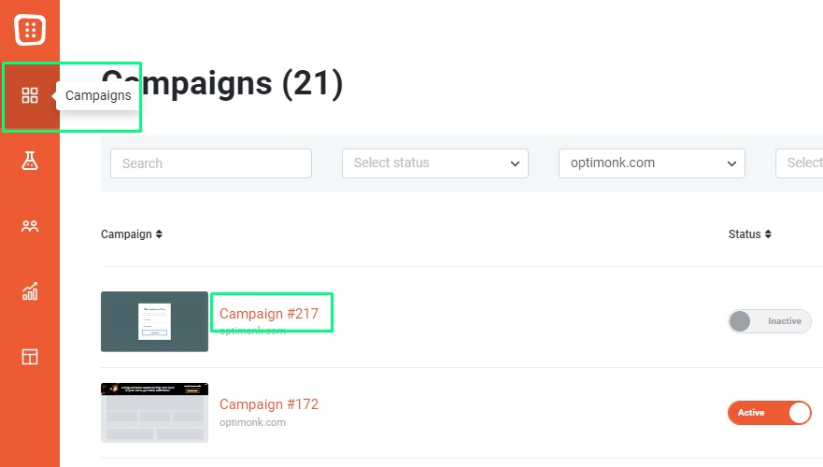Click the Search campaigns input field

click(211, 163)
